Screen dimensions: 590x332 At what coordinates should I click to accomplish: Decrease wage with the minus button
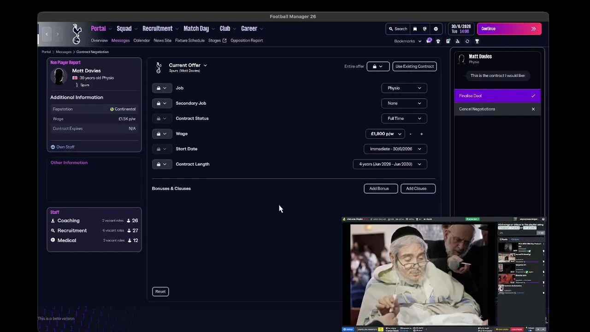(410, 134)
